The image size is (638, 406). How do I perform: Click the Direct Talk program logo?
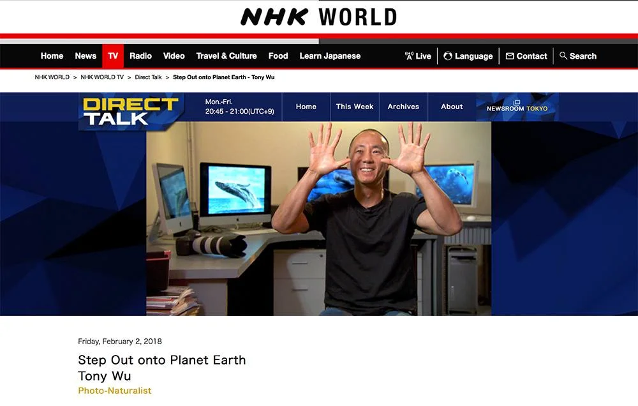coord(131,111)
